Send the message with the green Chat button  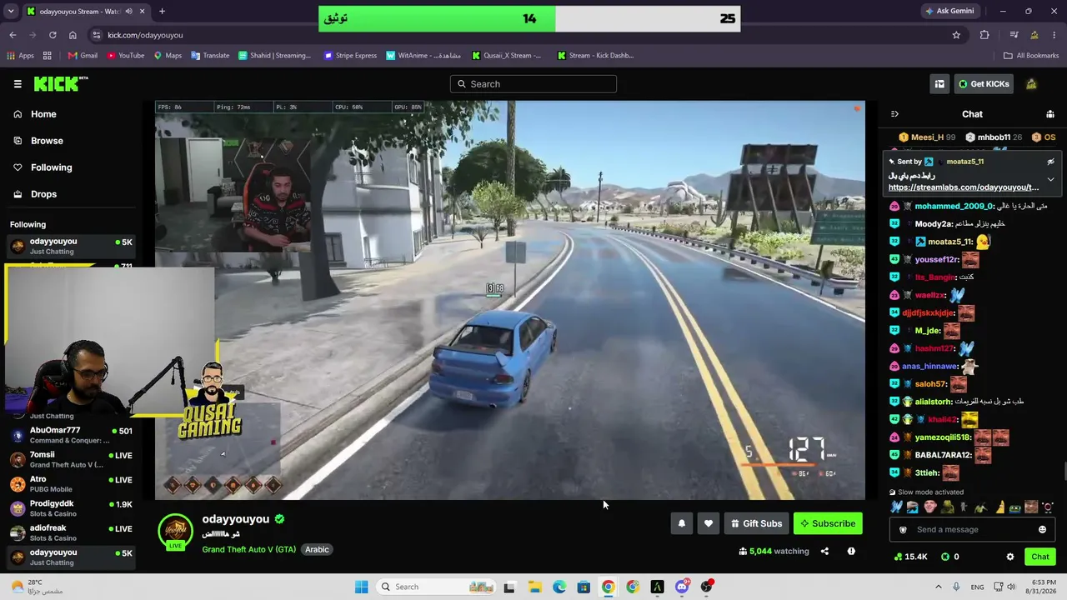1040,557
